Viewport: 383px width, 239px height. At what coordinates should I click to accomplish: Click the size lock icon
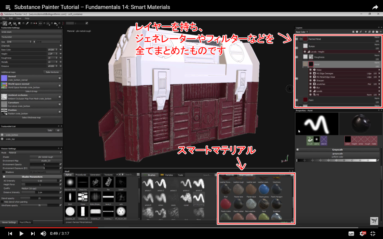[34, 42]
